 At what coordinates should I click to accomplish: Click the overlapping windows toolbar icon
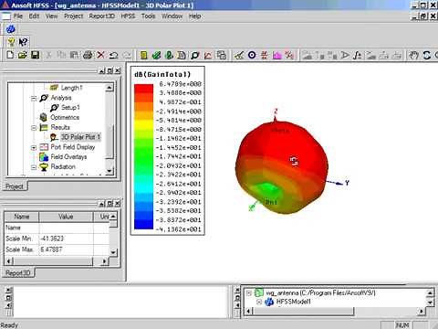(221, 55)
